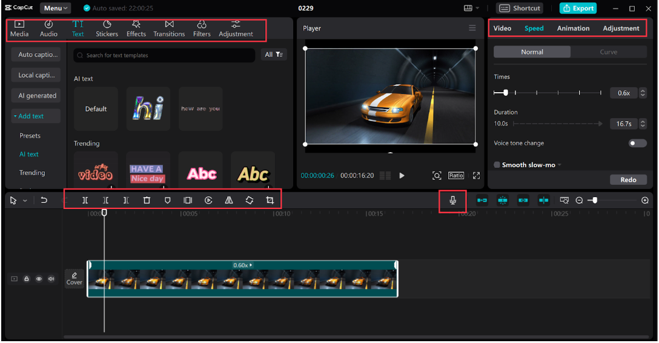Choose the colorful 'hi' text template
This screenshot has height=343, width=659.
point(148,109)
